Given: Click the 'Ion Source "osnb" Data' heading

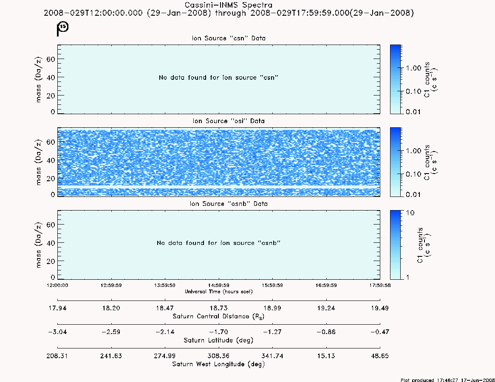Looking at the screenshot, I should click(229, 204).
